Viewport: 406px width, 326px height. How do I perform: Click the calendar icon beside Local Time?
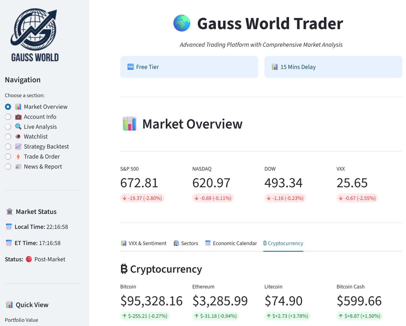click(9, 227)
